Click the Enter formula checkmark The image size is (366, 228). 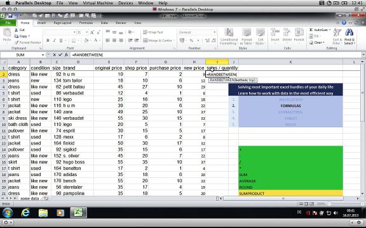(x=60, y=55)
